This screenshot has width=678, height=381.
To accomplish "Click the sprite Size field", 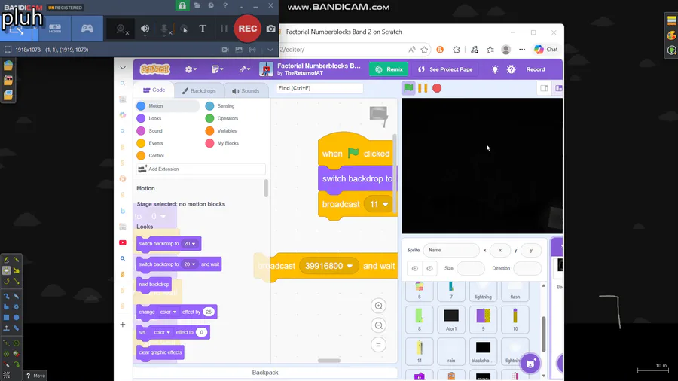I will (x=470, y=268).
